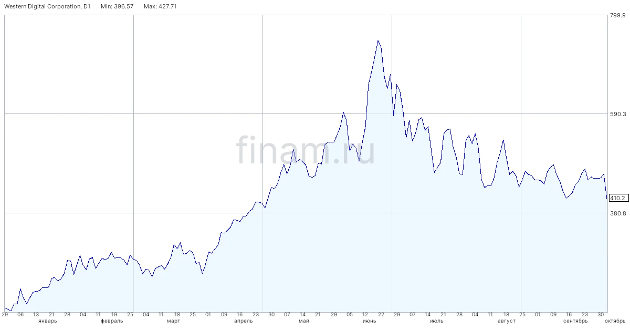Click the "январь" month label
Image resolution: width=630 pixels, height=331 pixels.
click(47, 320)
